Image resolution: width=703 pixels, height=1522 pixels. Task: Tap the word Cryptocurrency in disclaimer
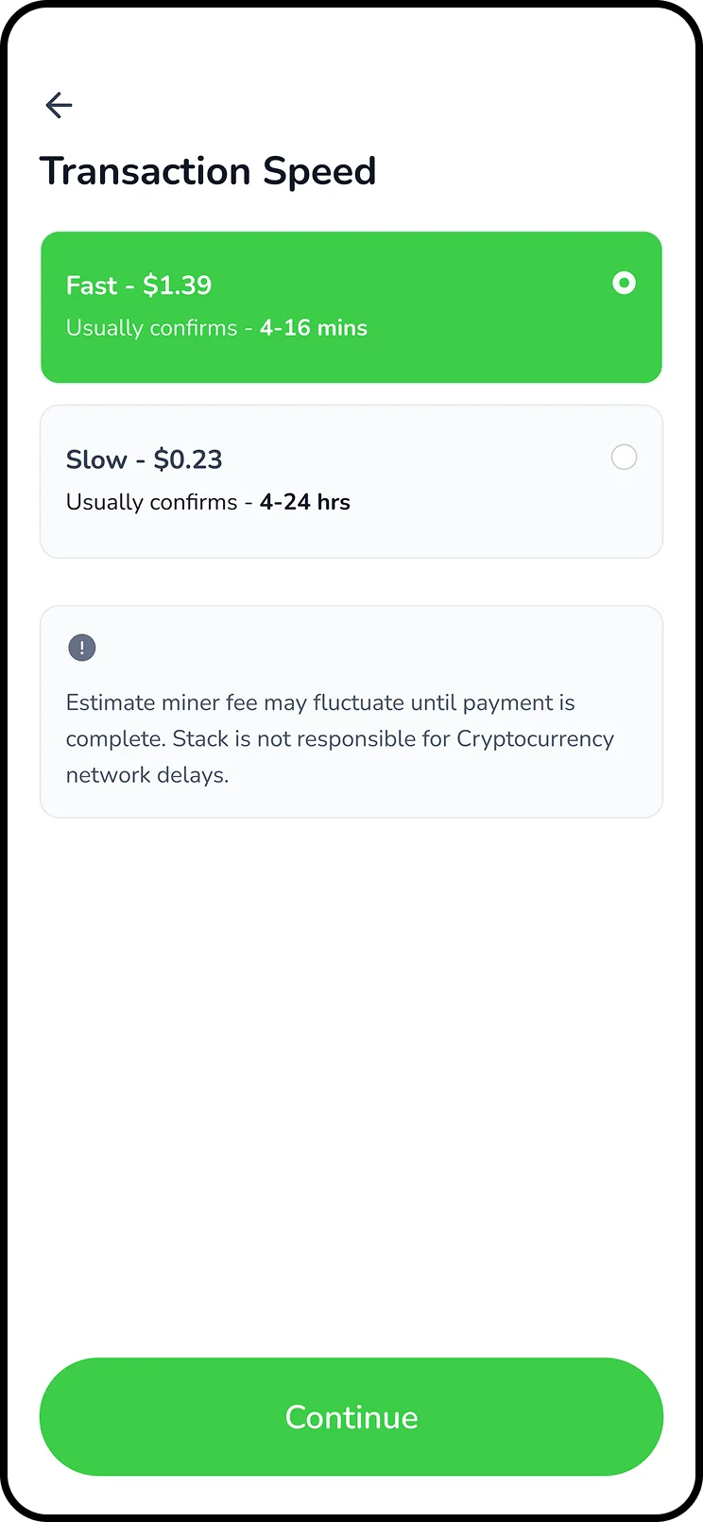click(x=536, y=738)
